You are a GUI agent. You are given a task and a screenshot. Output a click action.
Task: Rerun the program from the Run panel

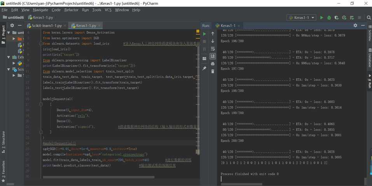coord(204,34)
